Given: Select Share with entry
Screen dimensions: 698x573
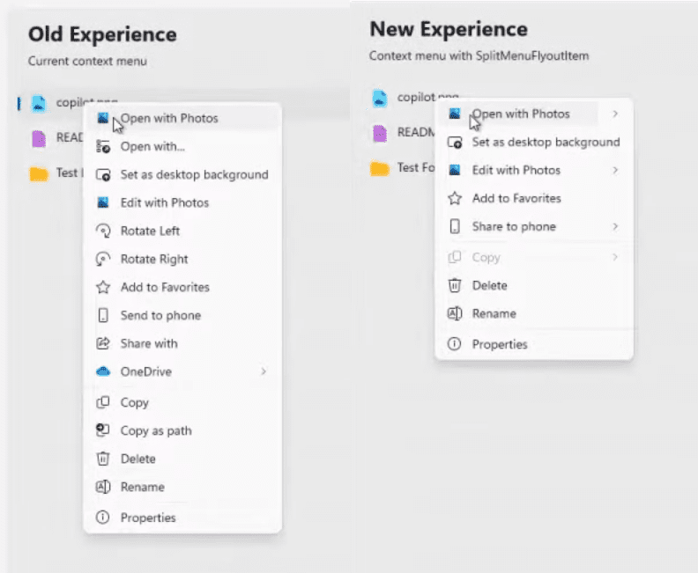Looking at the screenshot, I should (183, 343).
